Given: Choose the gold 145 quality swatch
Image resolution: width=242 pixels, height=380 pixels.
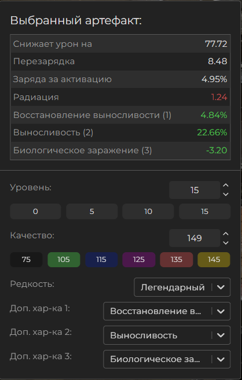Looking at the screenshot, I should click(214, 260).
